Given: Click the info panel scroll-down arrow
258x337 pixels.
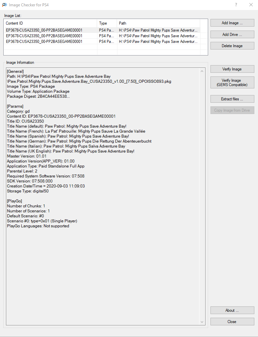Looking at the screenshot, I should tap(202, 322).
